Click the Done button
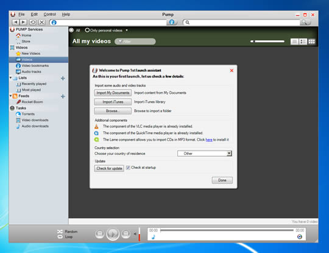Image resolution: width=329 pixels, height=253 pixels. pos(222,180)
